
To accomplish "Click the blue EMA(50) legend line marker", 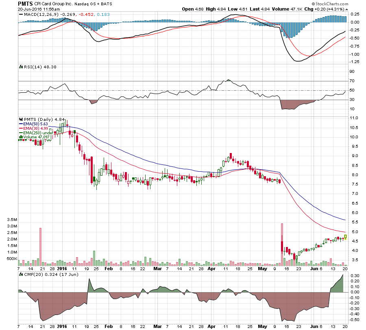I will (x=21, y=124).
